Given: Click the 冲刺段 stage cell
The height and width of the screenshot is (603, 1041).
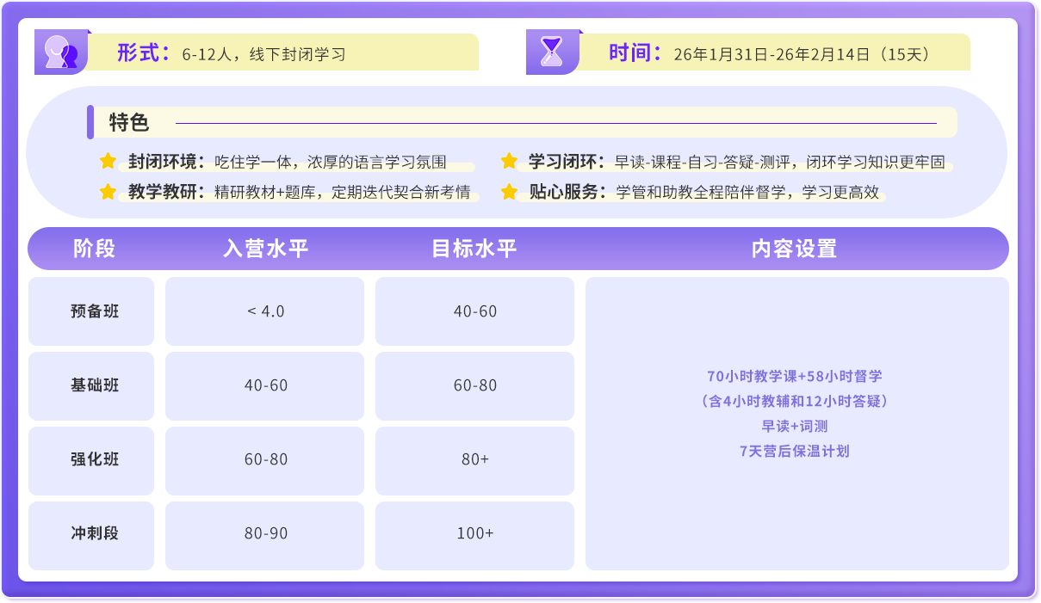Looking at the screenshot, I should tap(95, 534).
